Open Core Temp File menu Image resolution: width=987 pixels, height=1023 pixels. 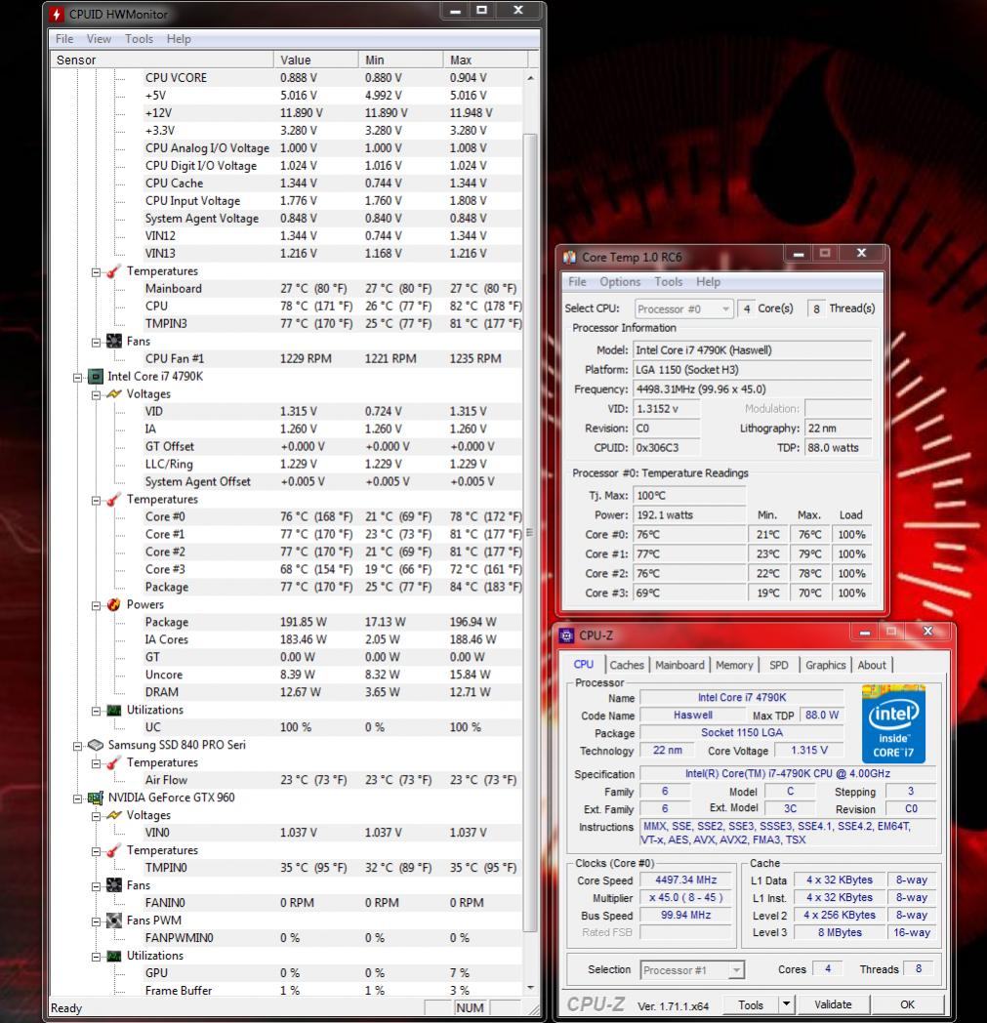(x=577, y=282)
